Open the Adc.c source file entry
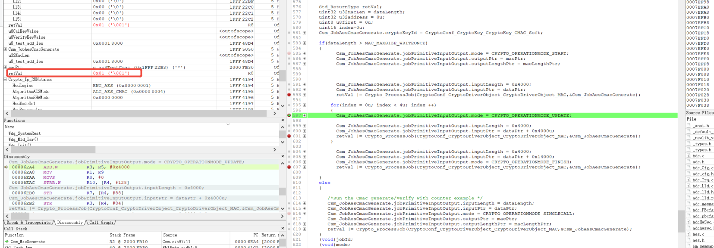Viewport: 714px width, 248px height. [x=699, y=156]
